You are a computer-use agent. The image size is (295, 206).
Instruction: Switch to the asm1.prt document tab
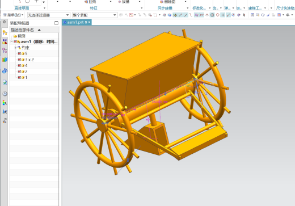(x=75, y=22)
